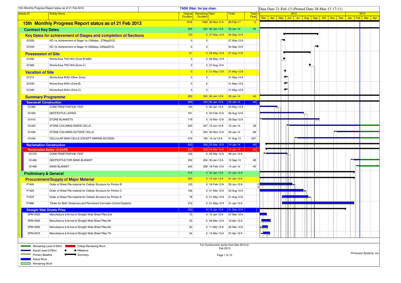Viewport: 401px width, 283px height.
Task: Select the Reclamation Below +5.5mPD group row
Action: (x=141, y=149)
